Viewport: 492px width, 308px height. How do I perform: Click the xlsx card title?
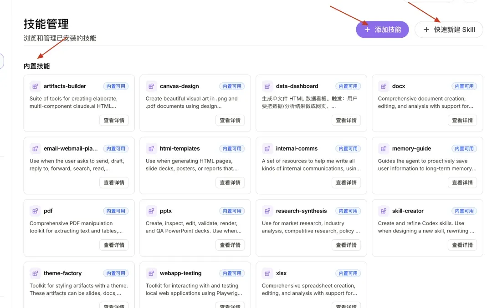click(281, 273)
